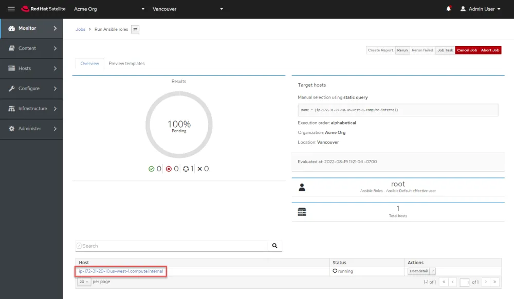Viewport: 514px width, 299px height.
Task: Switch to the Preview templates tab
Action: [126, 64]
